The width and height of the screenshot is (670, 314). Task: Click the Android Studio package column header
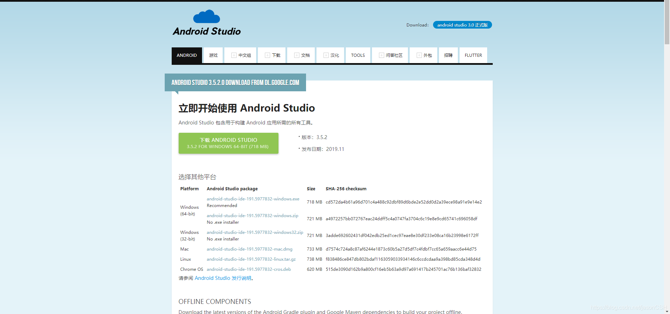point(232,189)
